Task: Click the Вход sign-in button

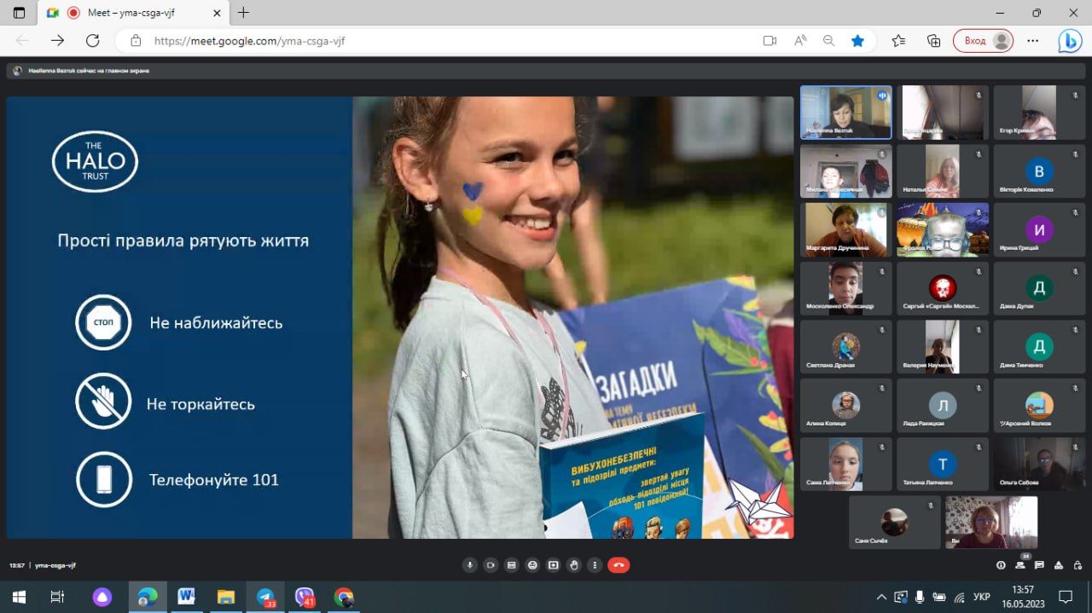Action: click(984, 40)
